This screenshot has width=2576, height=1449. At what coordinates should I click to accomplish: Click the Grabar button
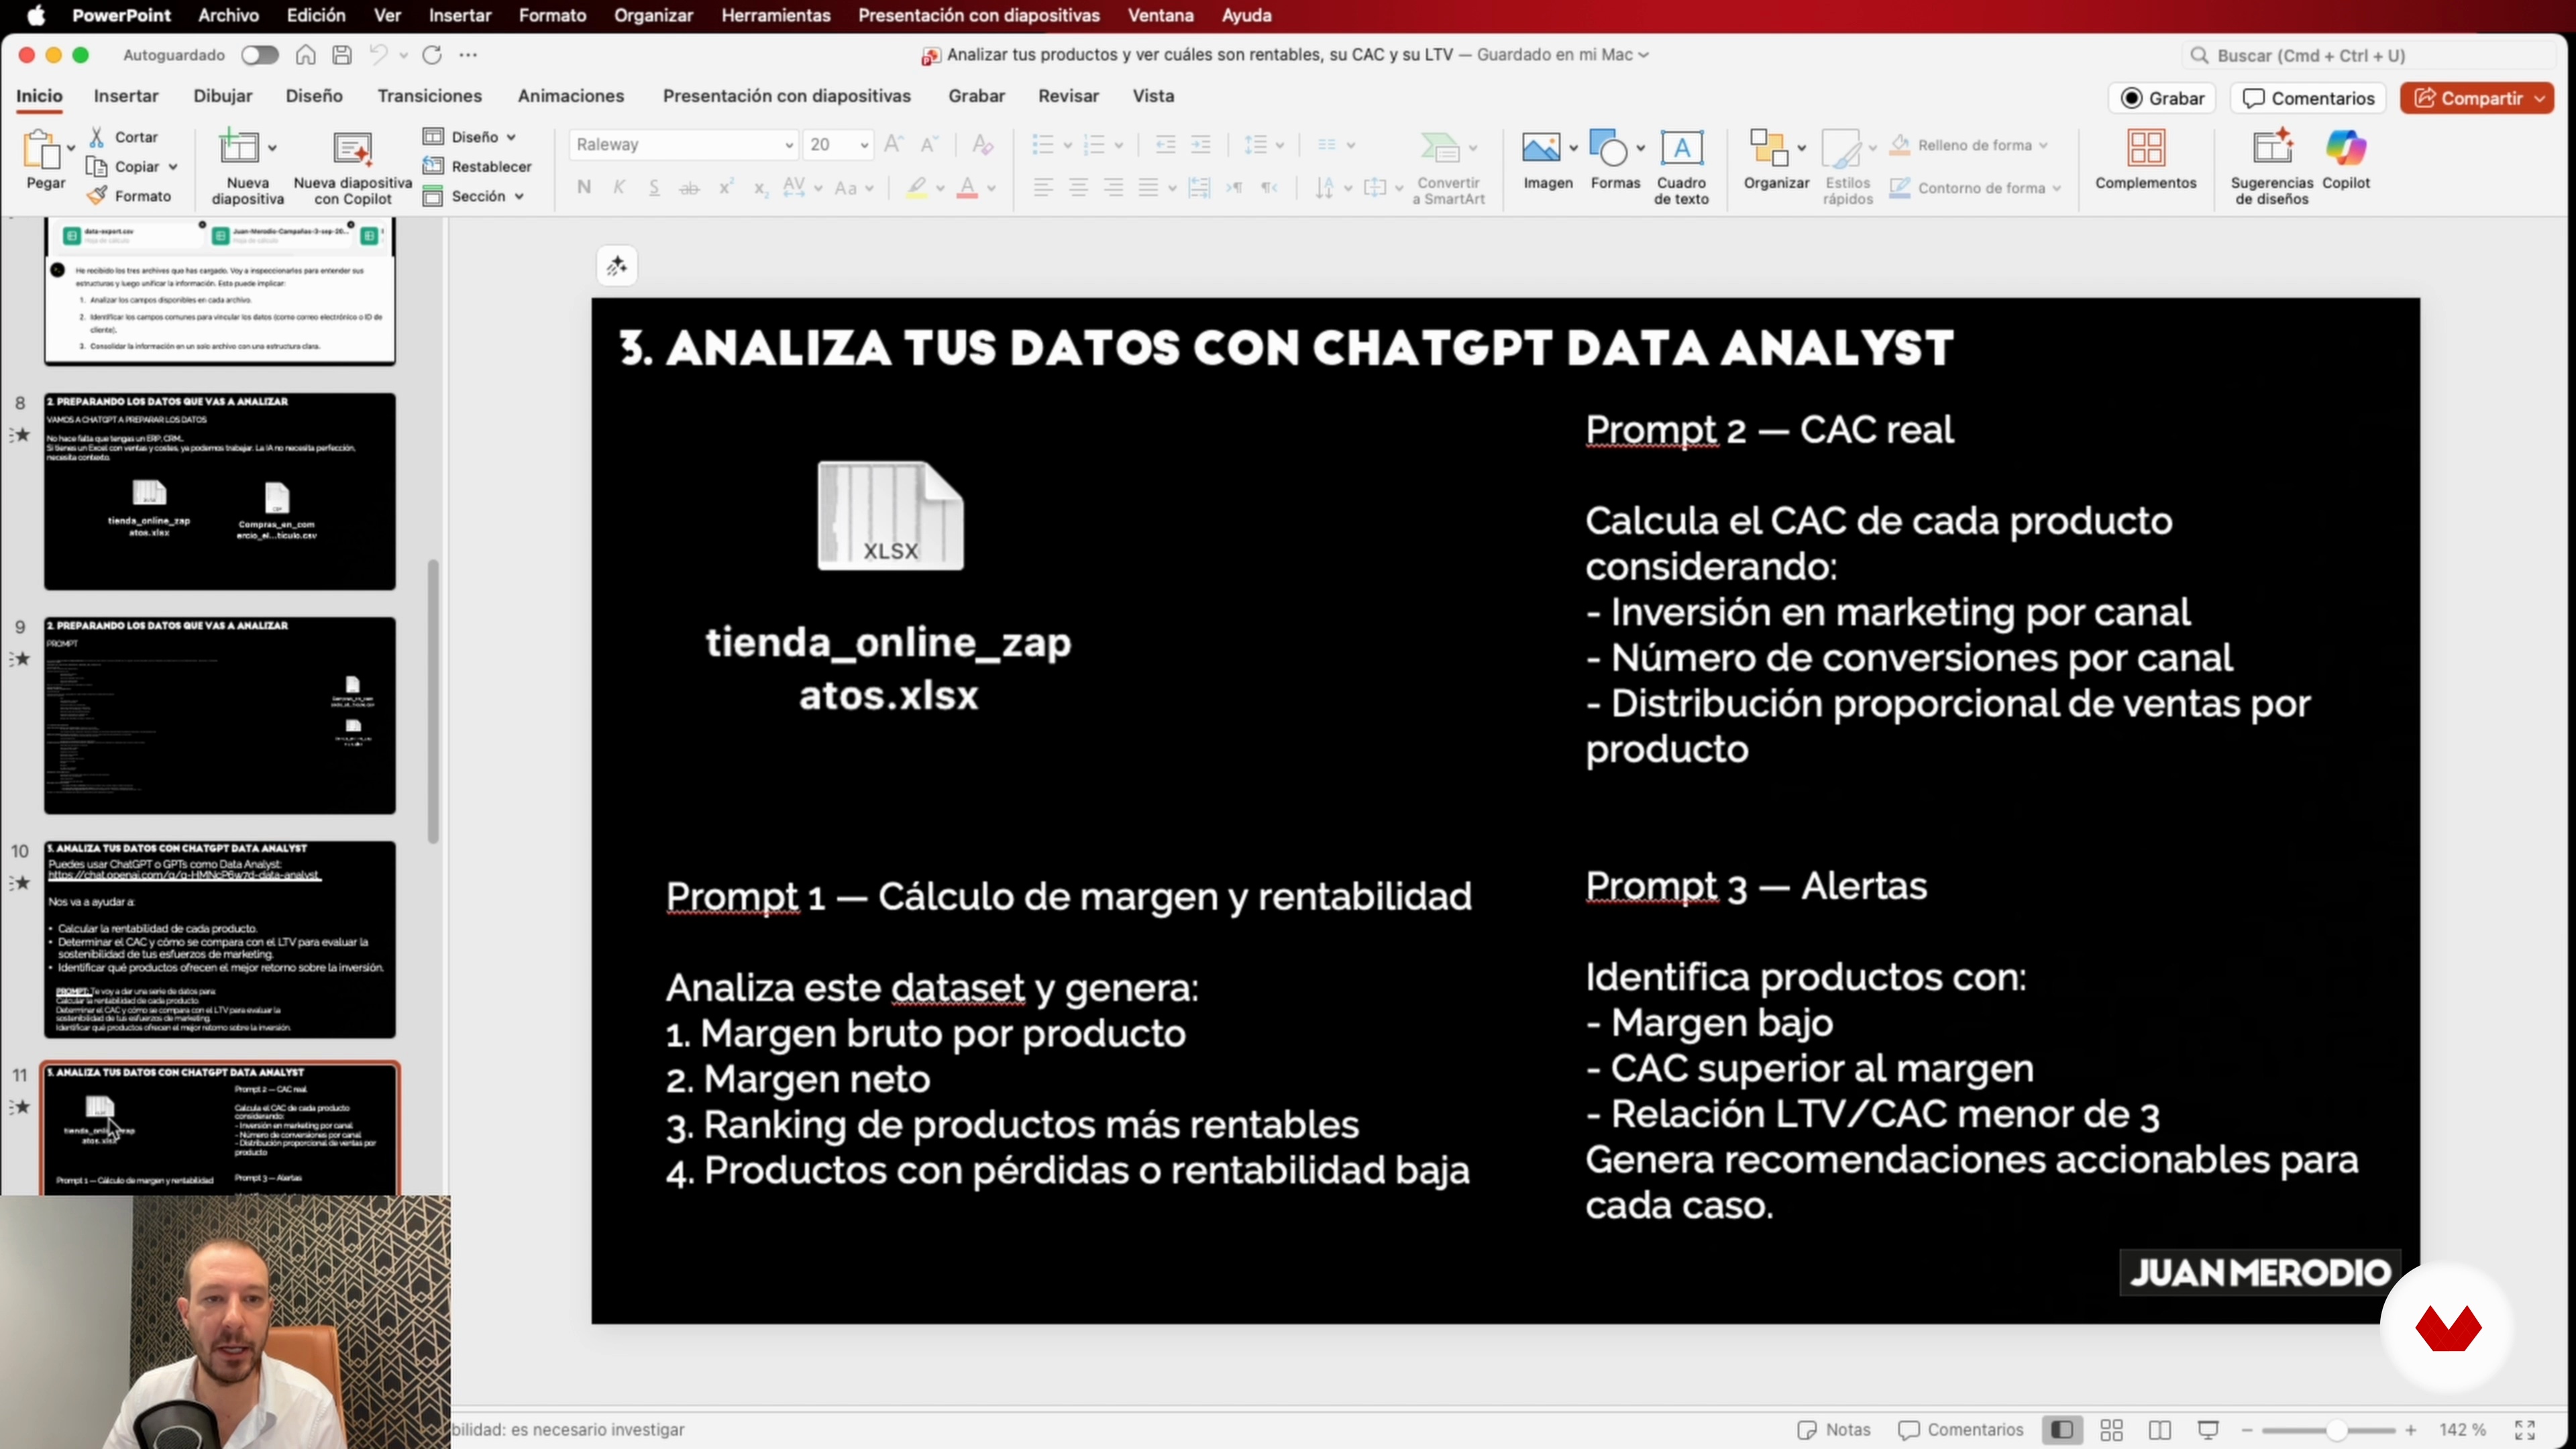coord(2162,98)
